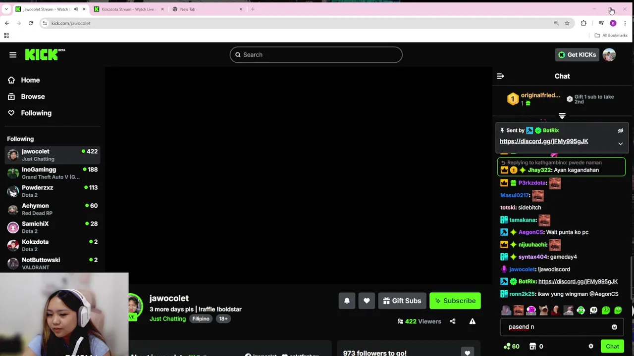Open All Bookmarks folder
634x356 pixels.
tap(611, 35)
